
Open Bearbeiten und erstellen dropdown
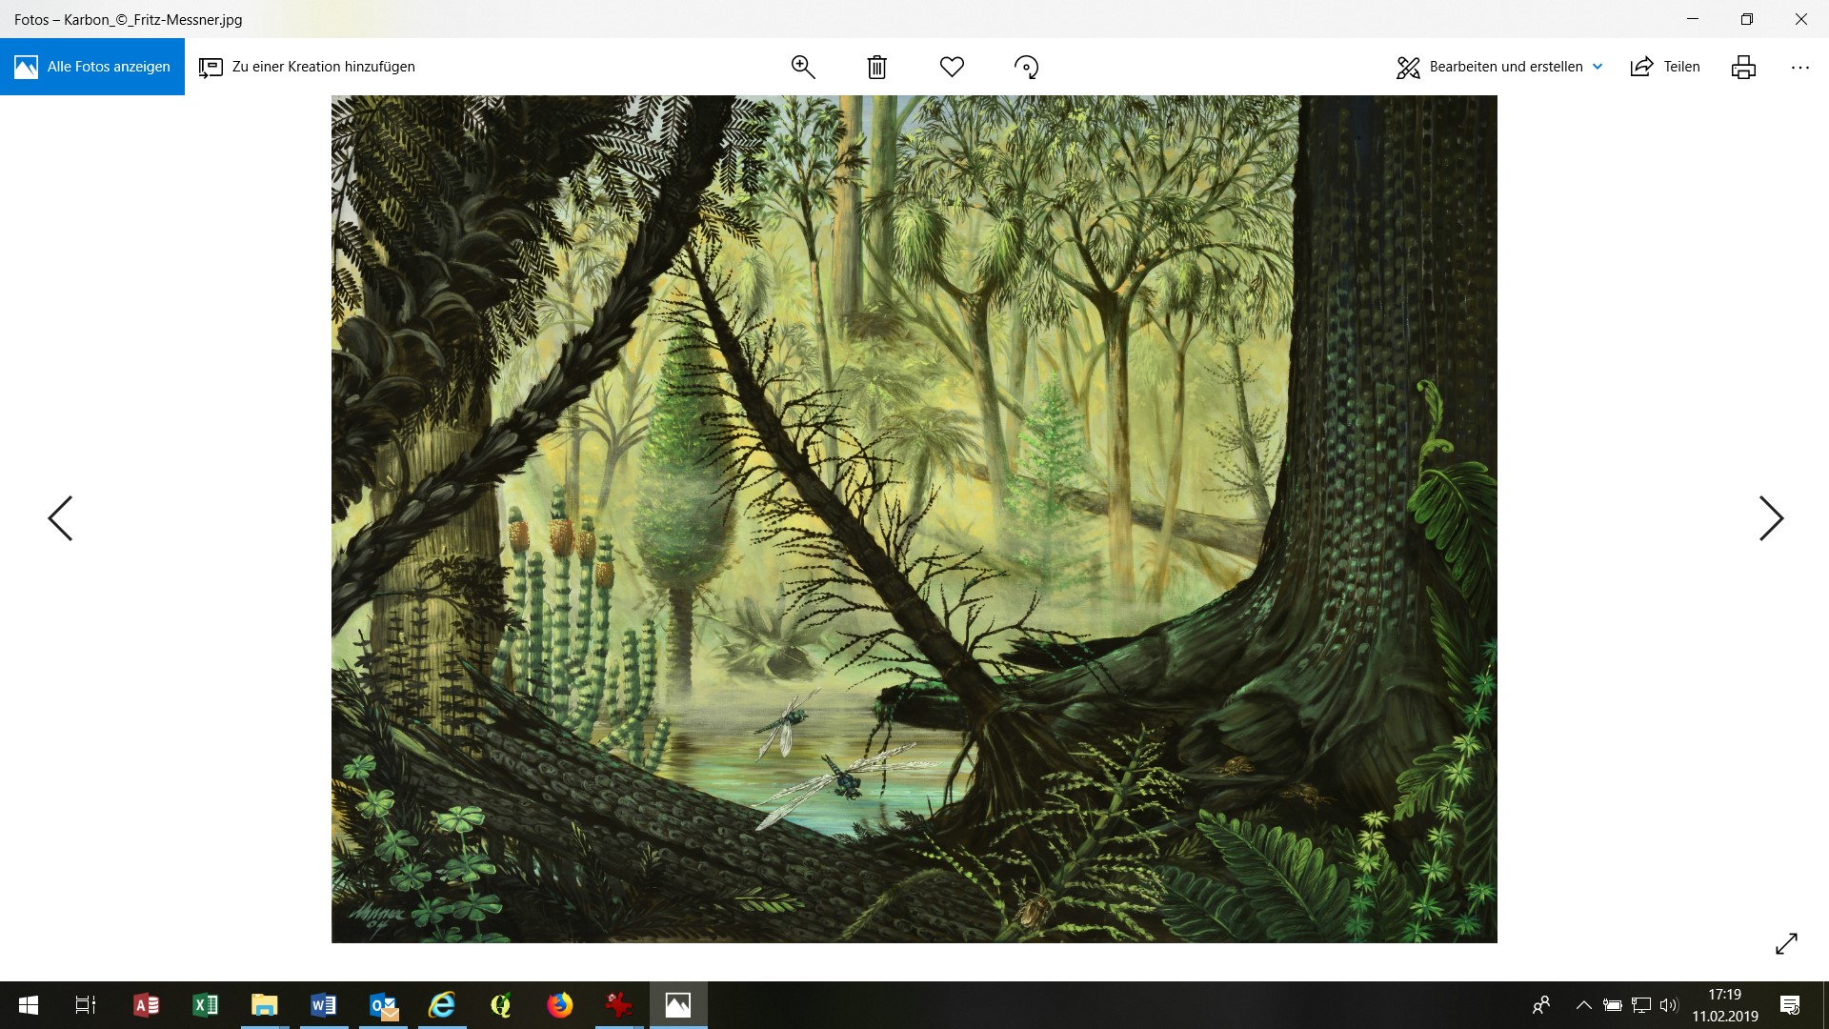click(1499, 67)
